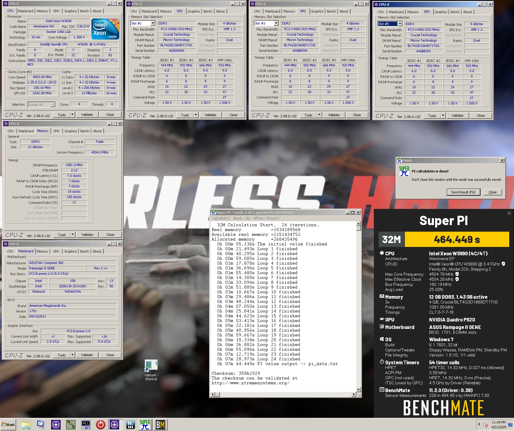Click the Uncore Frequency value 4504.0 MHz
Viewport: 514px width, 431px height.
click(100, 152)
